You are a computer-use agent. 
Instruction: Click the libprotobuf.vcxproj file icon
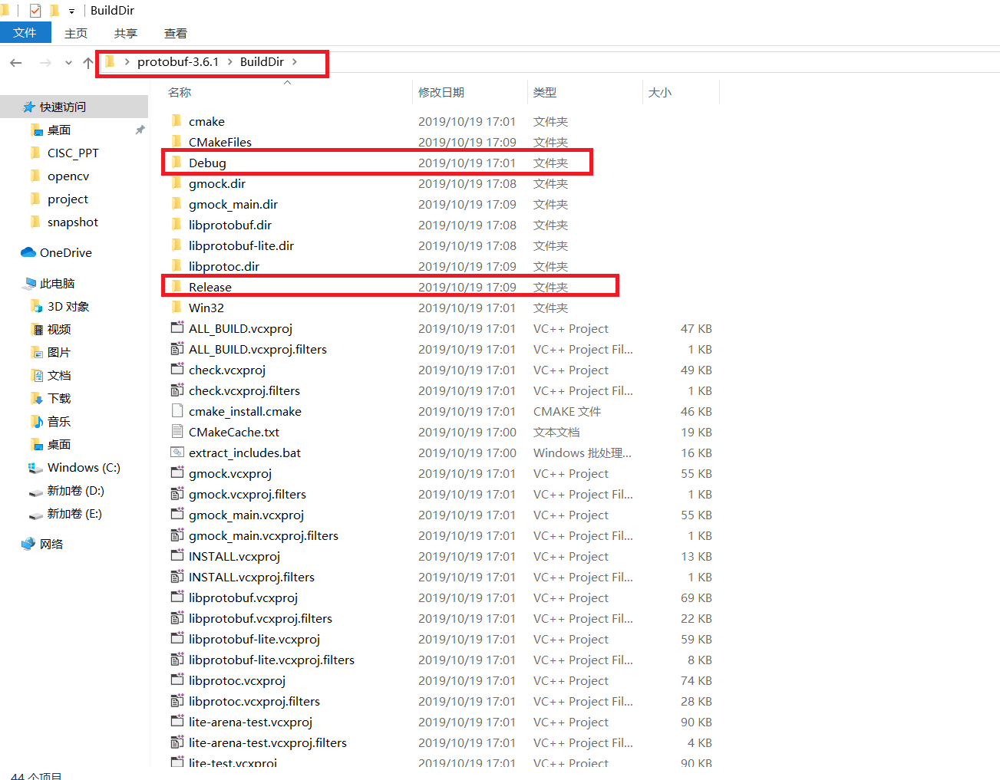pyautogui.click(x=177, y=597)
